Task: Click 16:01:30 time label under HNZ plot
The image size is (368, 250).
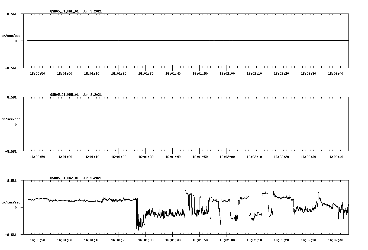Action: 146,240
